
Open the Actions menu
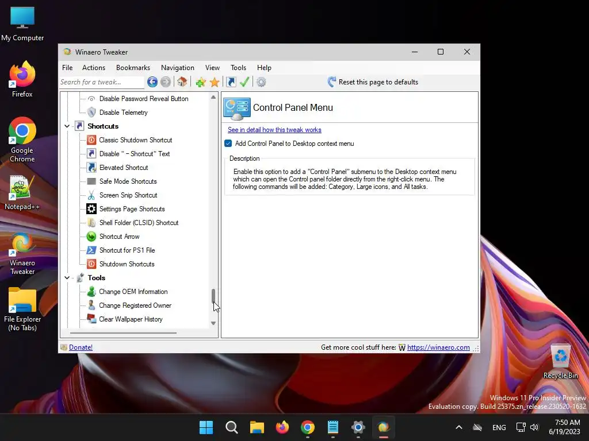(x=94, y=68)
